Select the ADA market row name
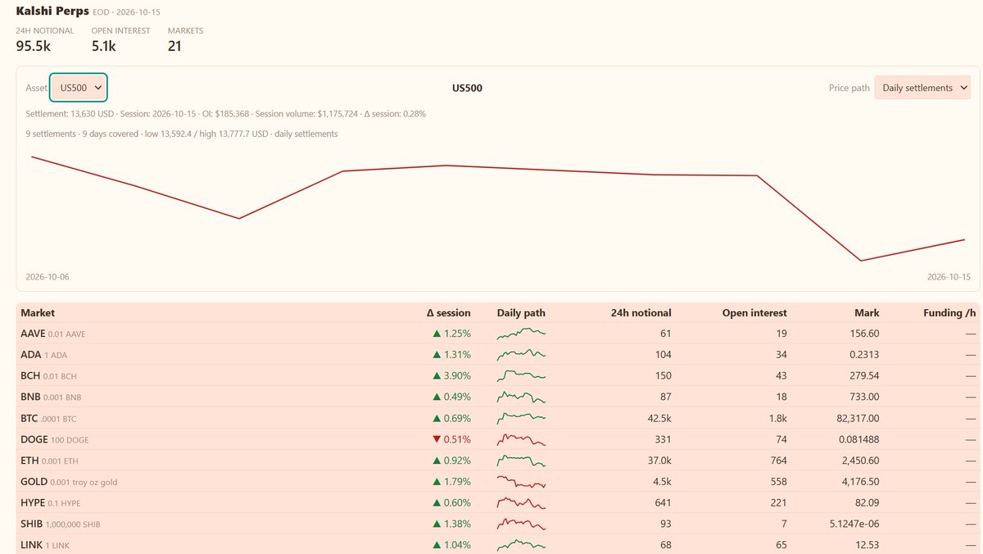This screenshot has height=554, width=983. tap(31, 355)
